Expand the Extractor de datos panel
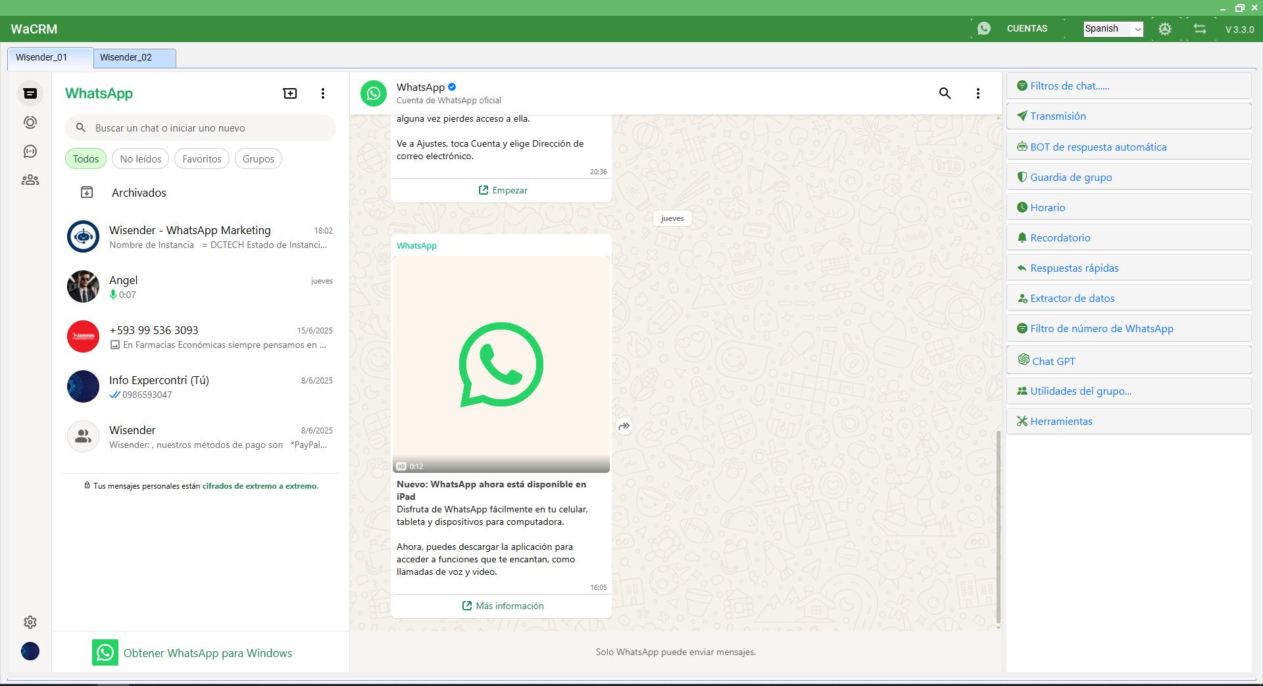Screen dimensions: 1263x686 point(1129,298)
